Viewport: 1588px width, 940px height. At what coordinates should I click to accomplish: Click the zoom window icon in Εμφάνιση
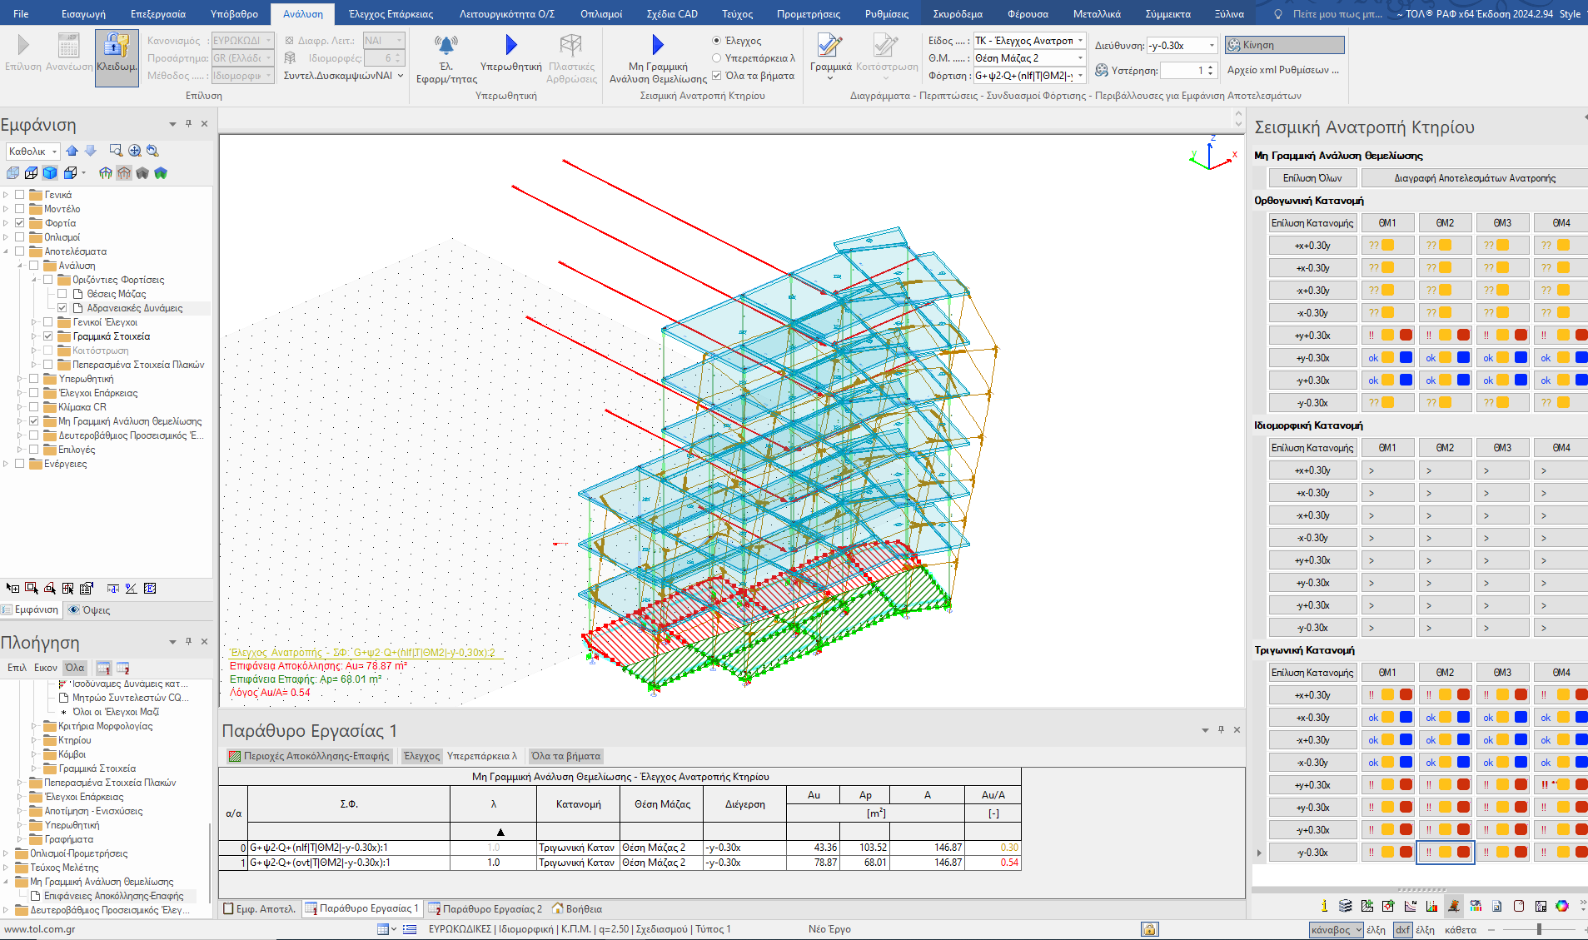[116, 151]
